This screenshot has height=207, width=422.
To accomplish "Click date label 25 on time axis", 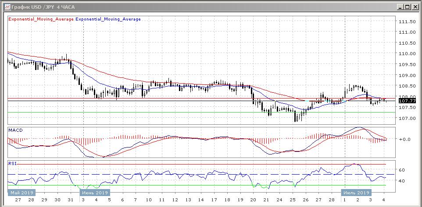I will [x=293, y=200].
